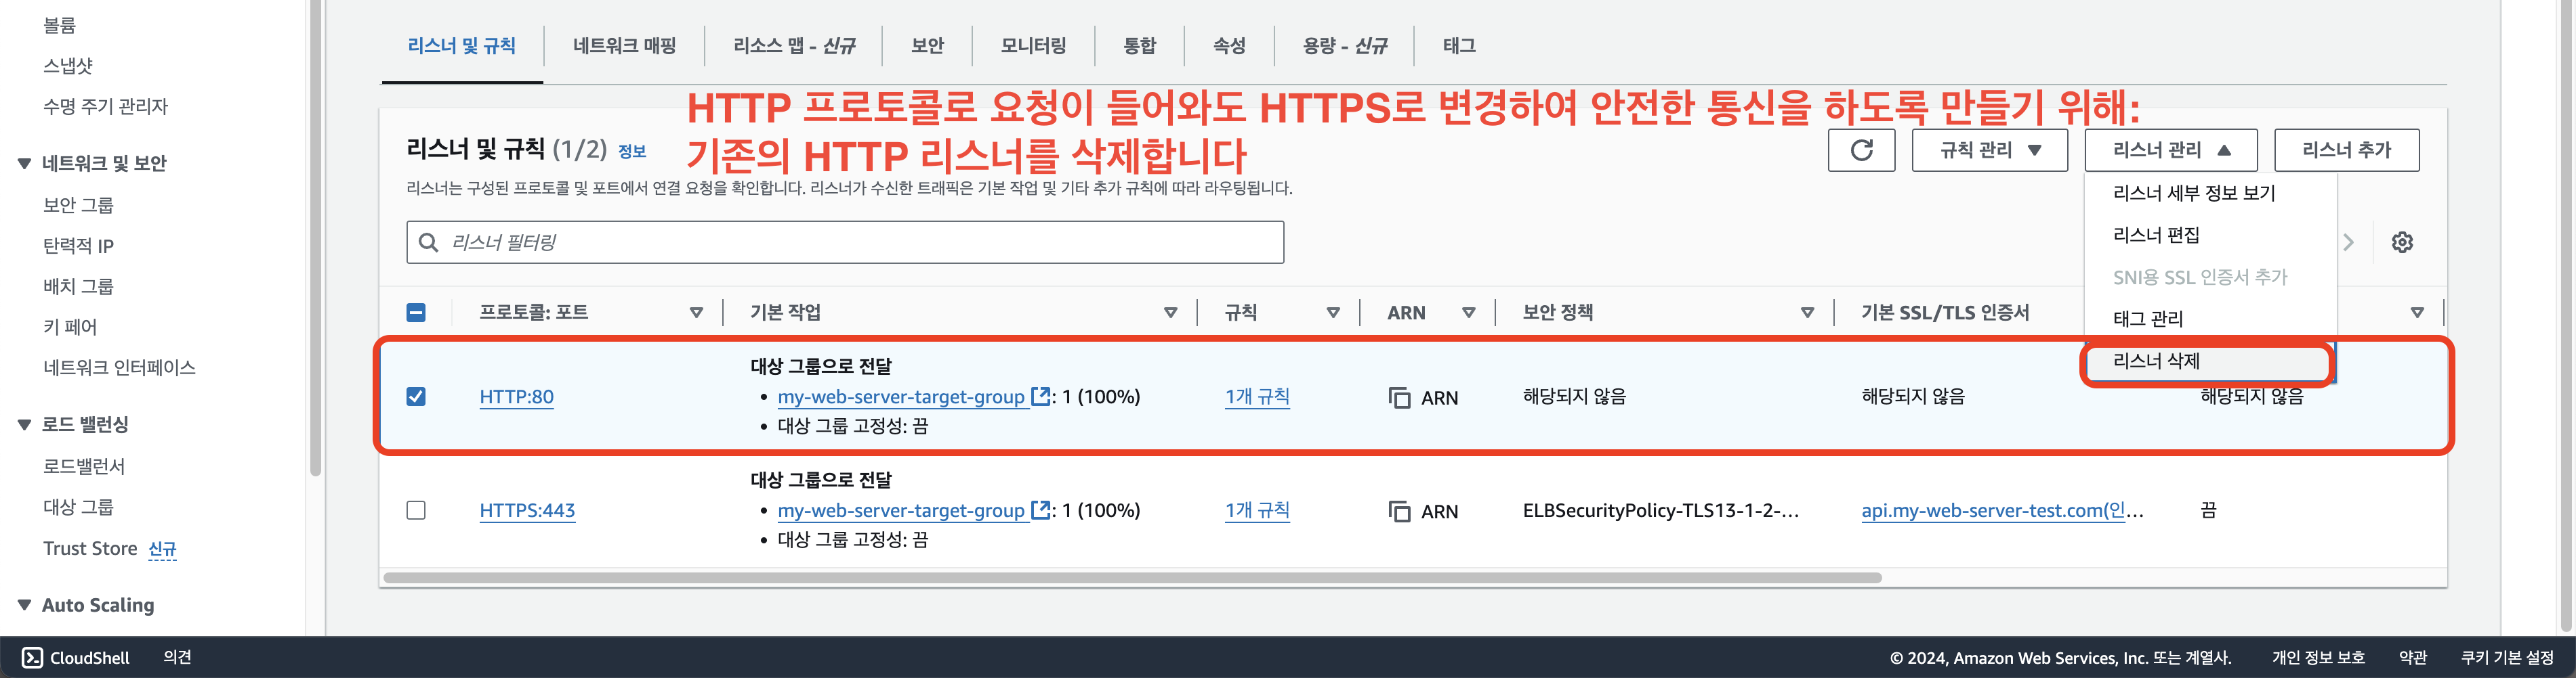2576x678 pixels.
Task: Collapse 네트워크 및 보안 sidebar section
Action: tap(24, 164)
